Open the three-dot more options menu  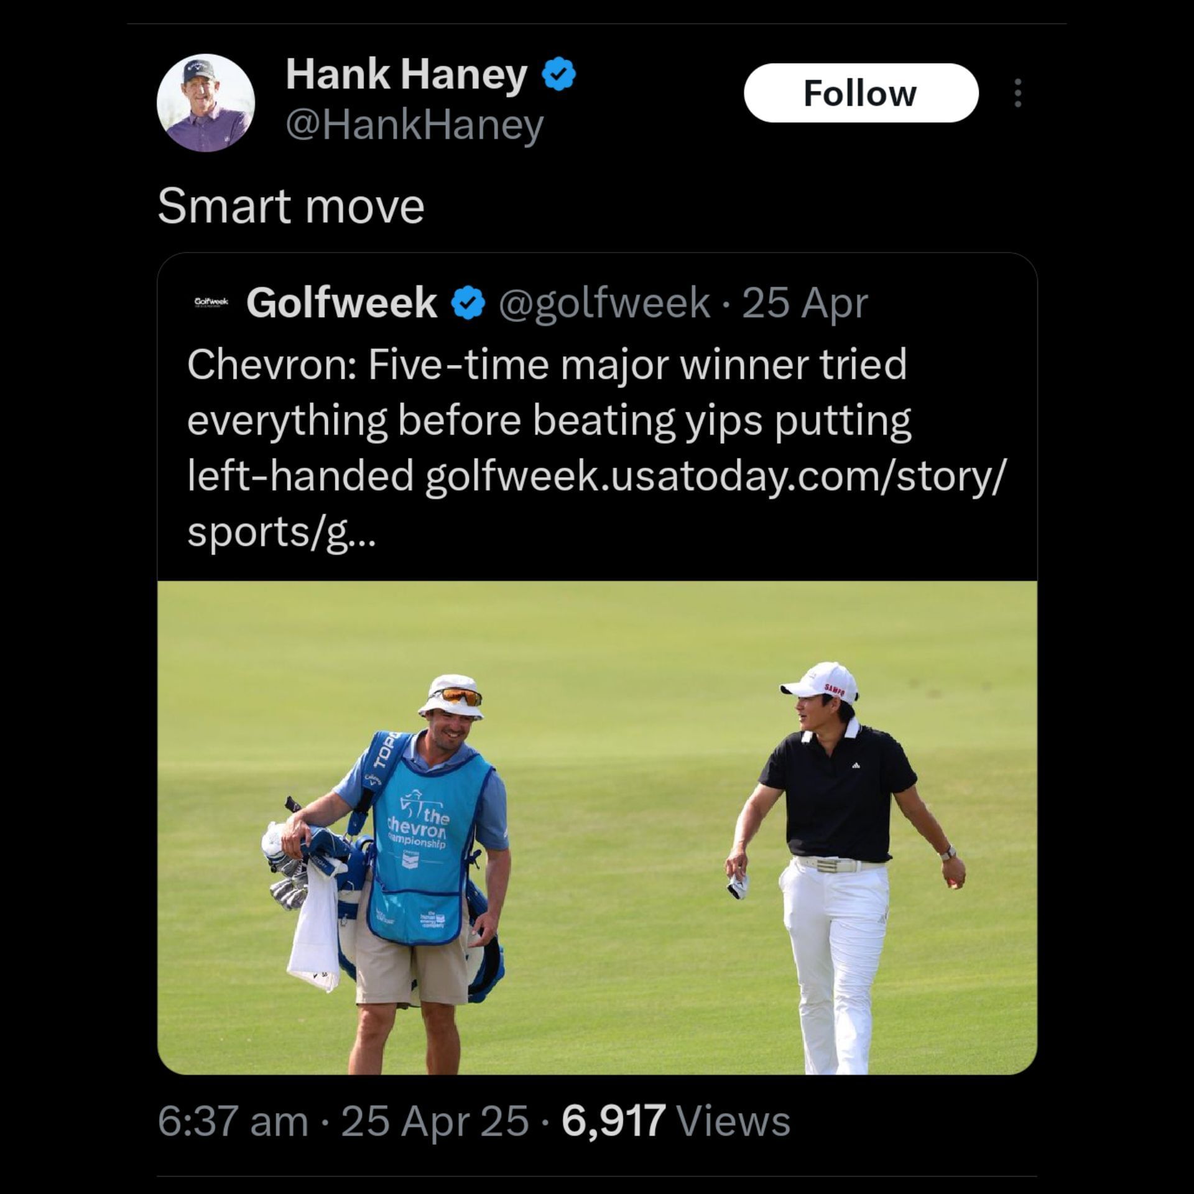[1017, 93]
